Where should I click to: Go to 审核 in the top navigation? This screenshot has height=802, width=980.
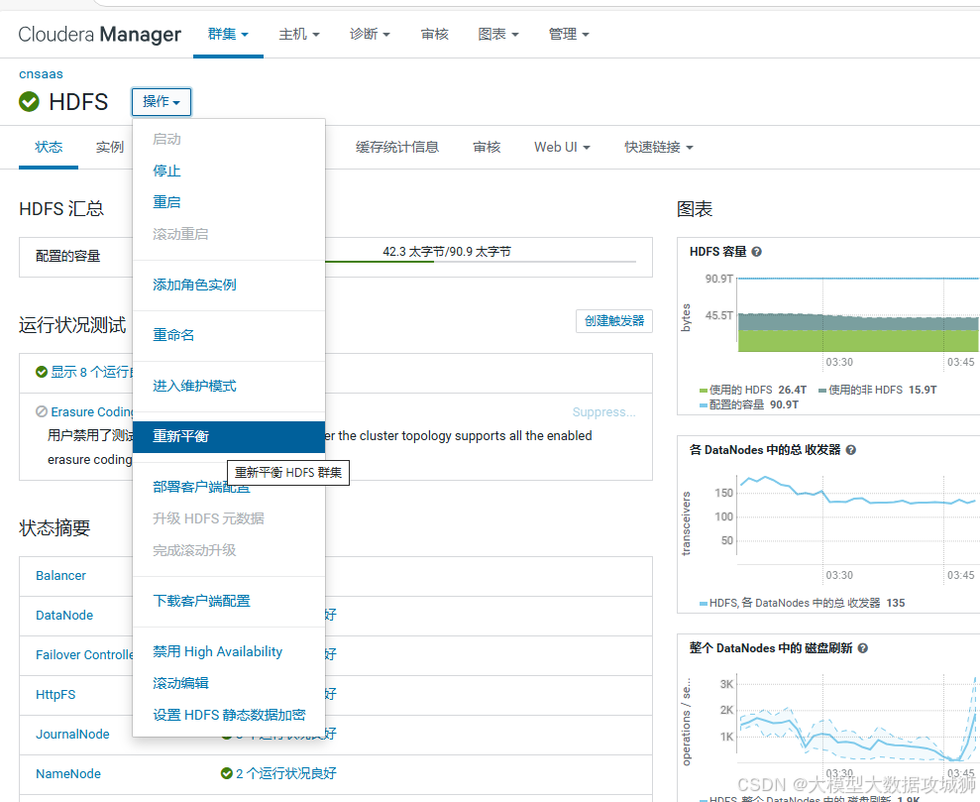tap(434, 34)
